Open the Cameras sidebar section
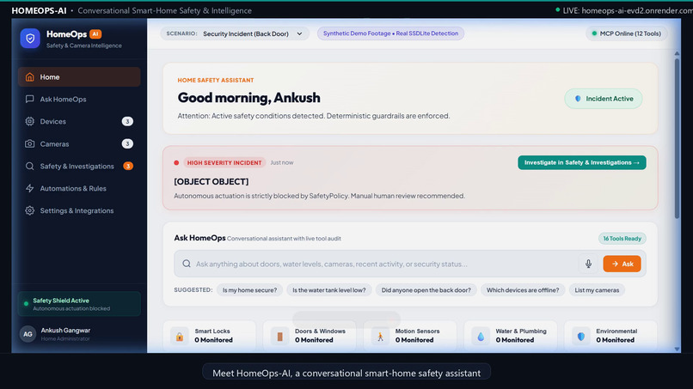Viewport: 693px width, 389px height. click(79, 144)
